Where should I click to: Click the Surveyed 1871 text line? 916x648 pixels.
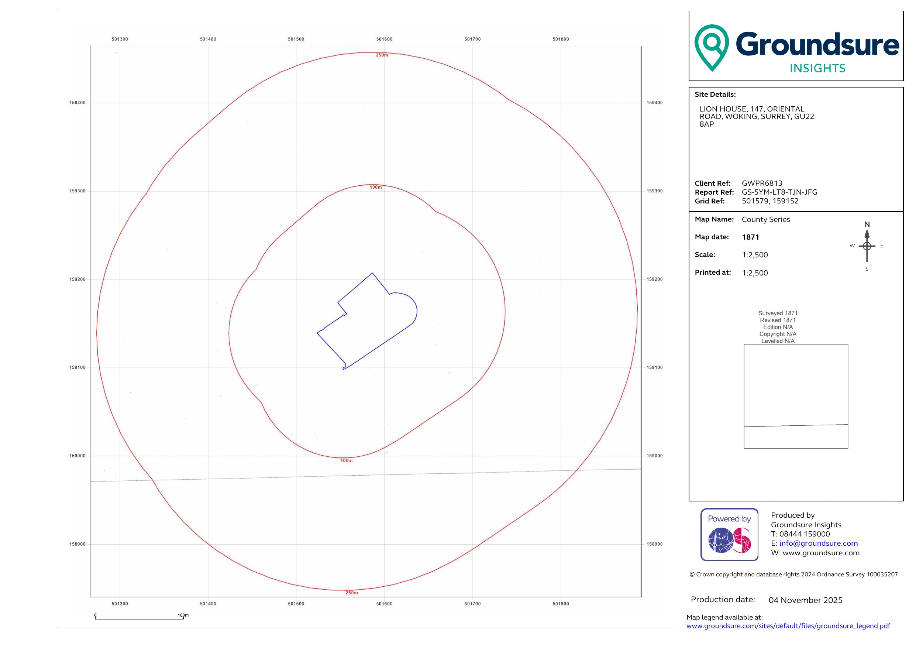[x=778, y=313]
